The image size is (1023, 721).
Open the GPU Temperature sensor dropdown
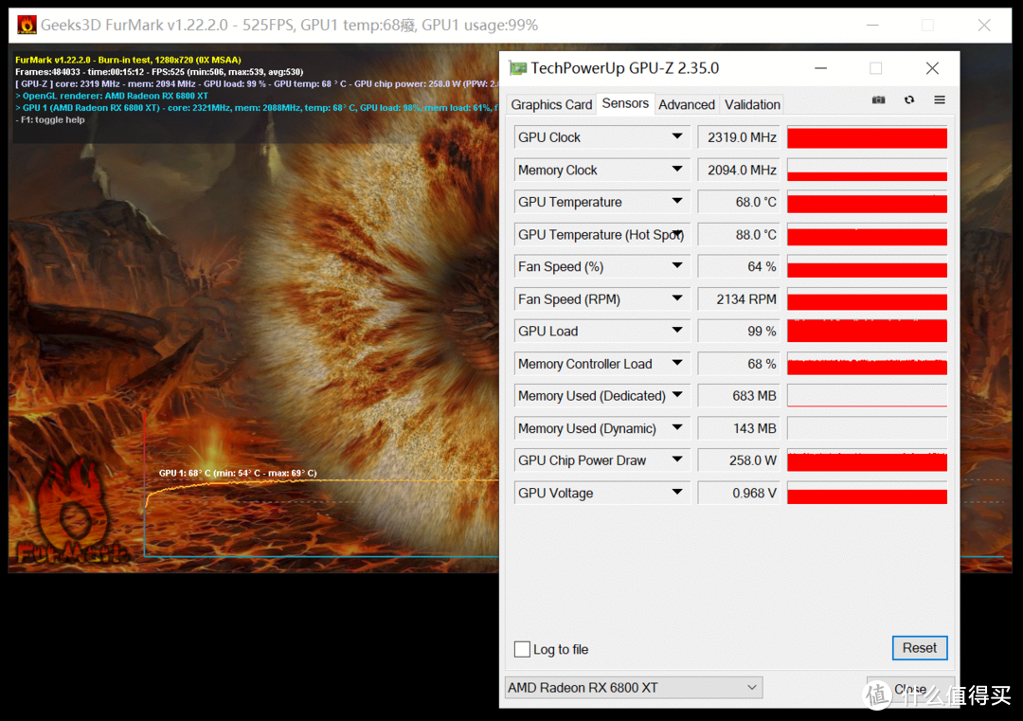click(x=677, y=201)
